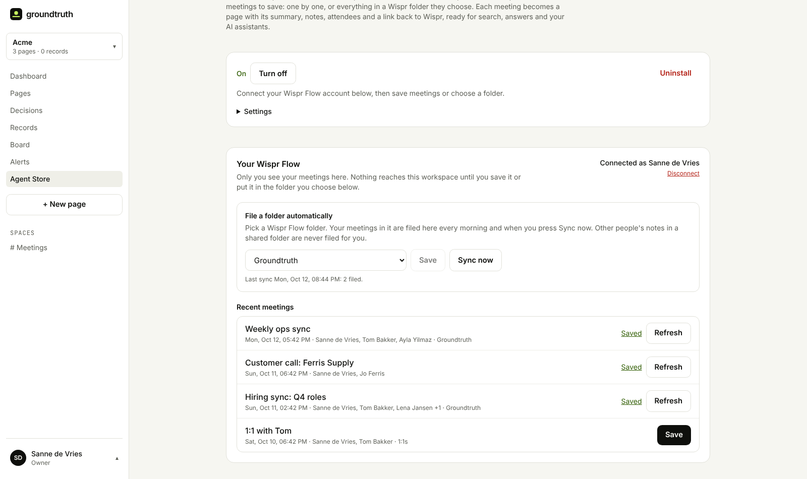Open Saved link for Customer call: Ferris Supply

(x=631, y=367)
